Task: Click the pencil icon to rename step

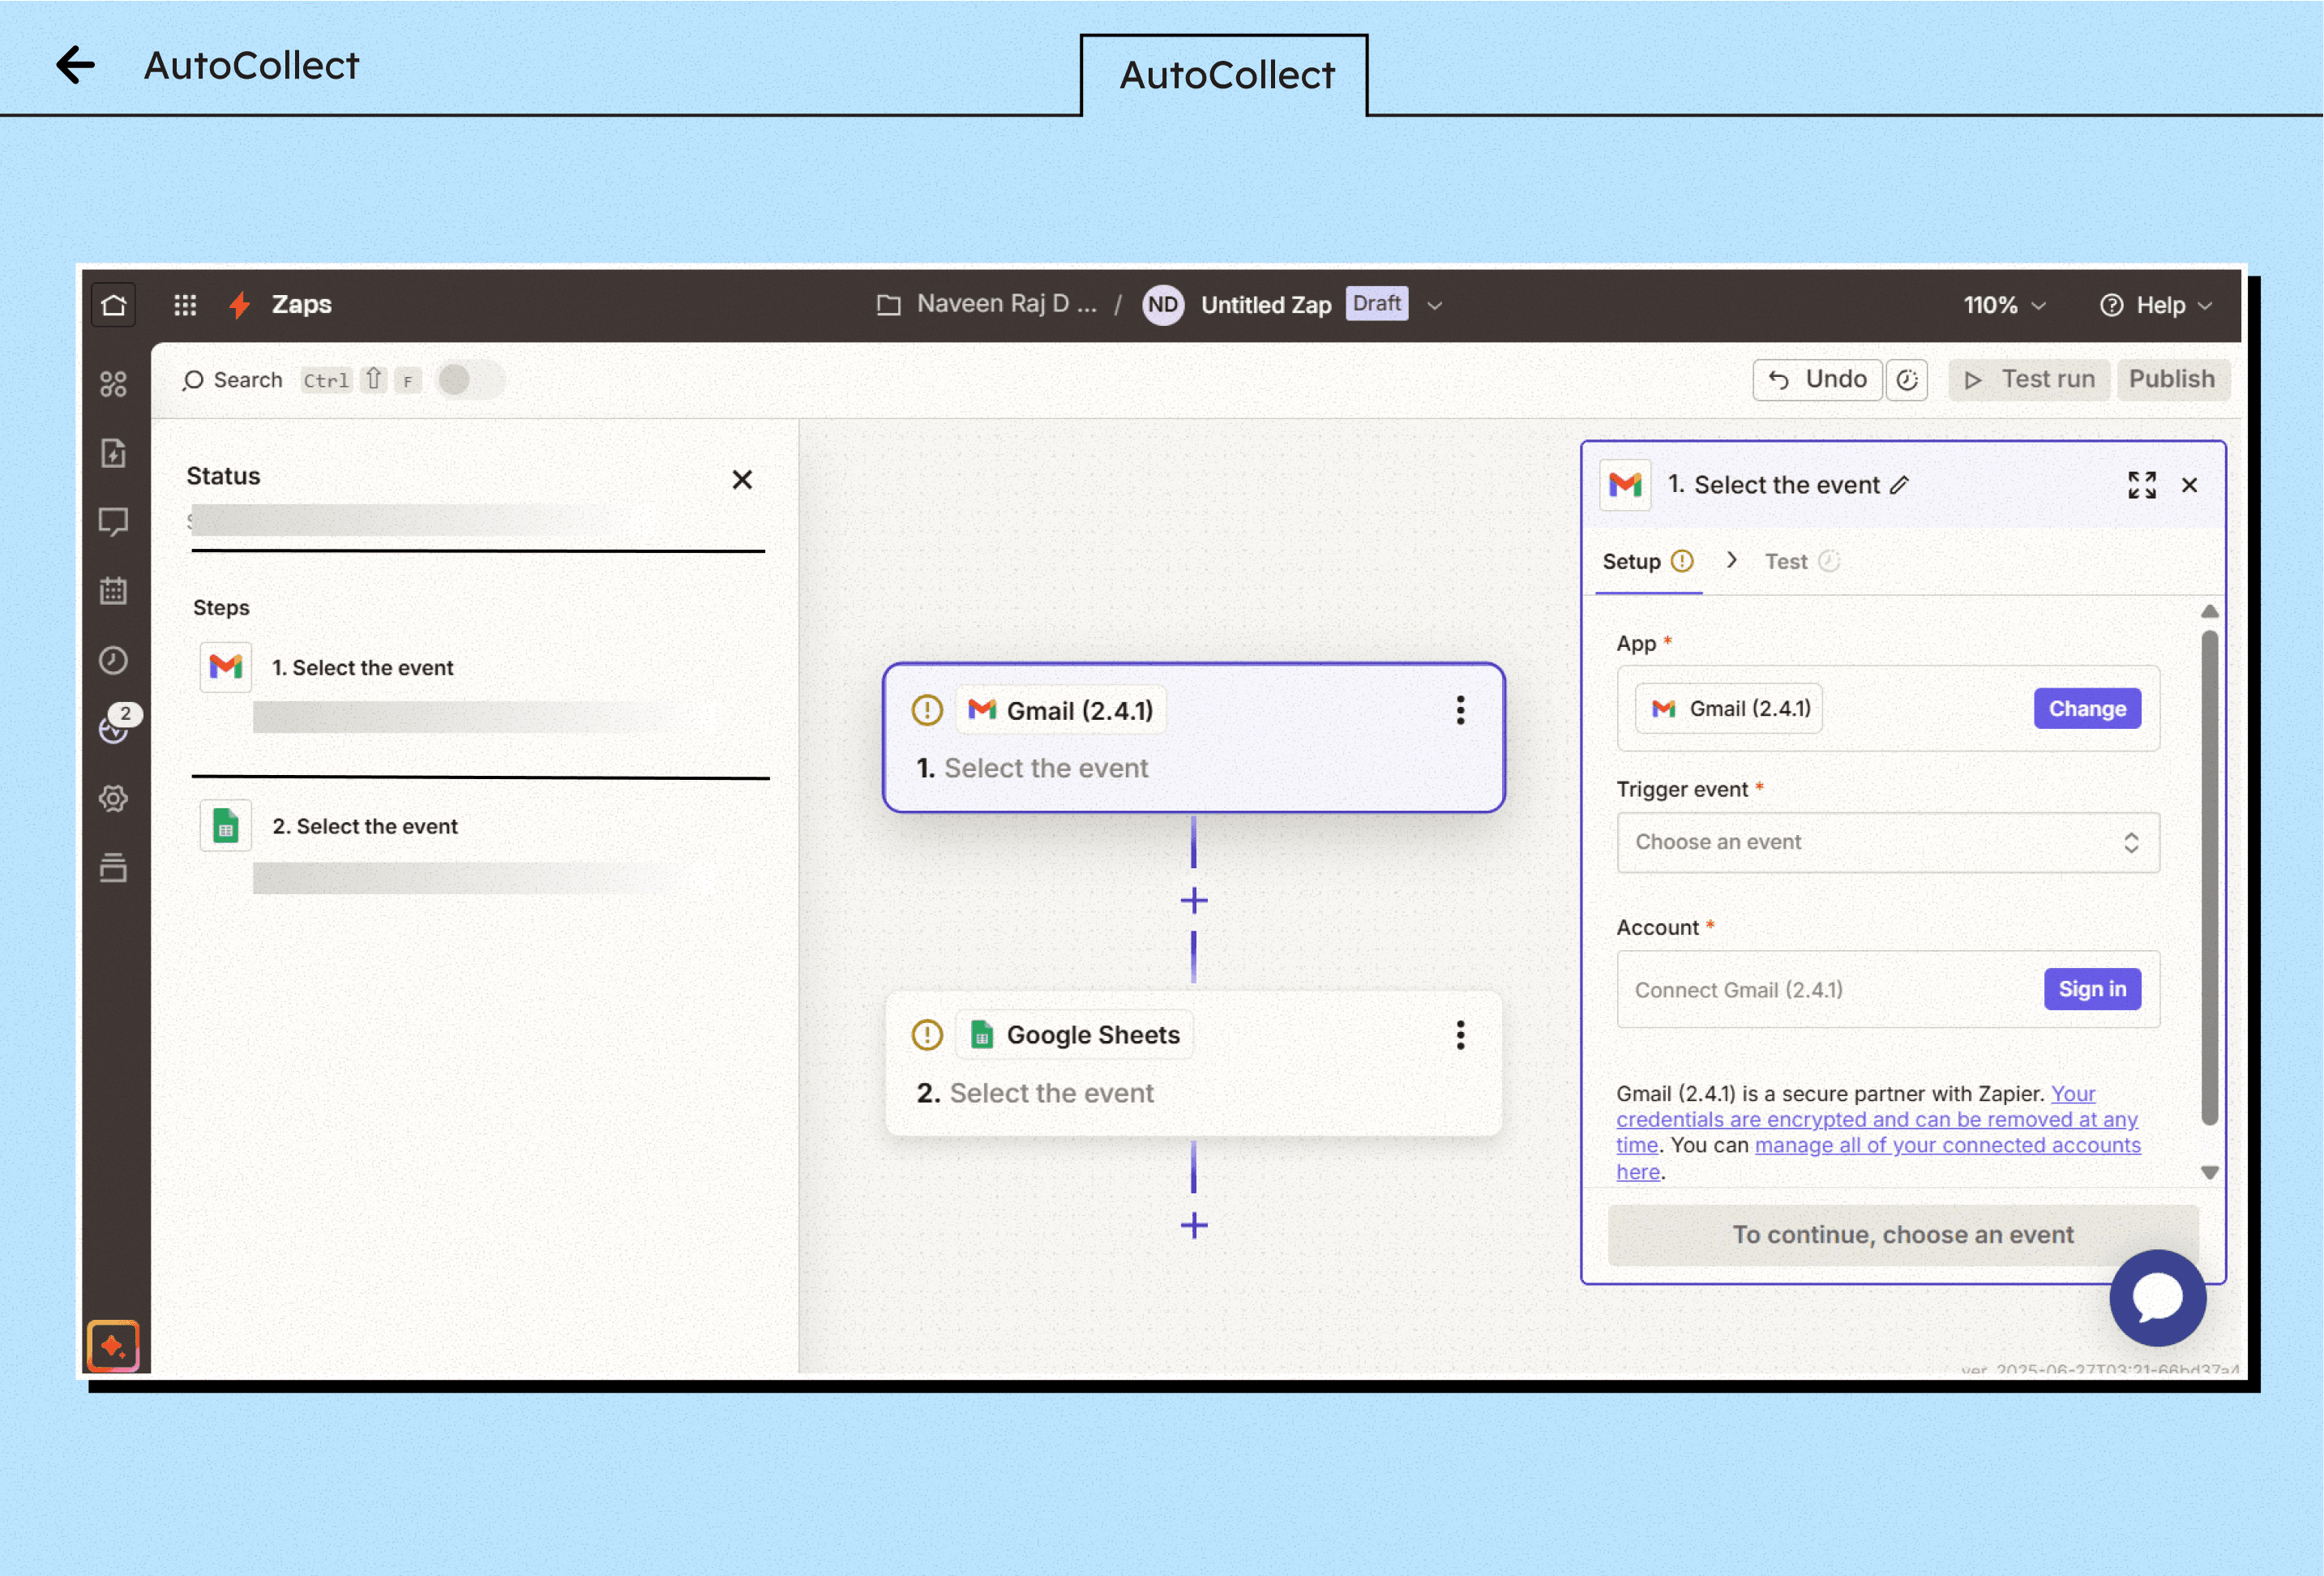Action: [x=1899, y=485]
